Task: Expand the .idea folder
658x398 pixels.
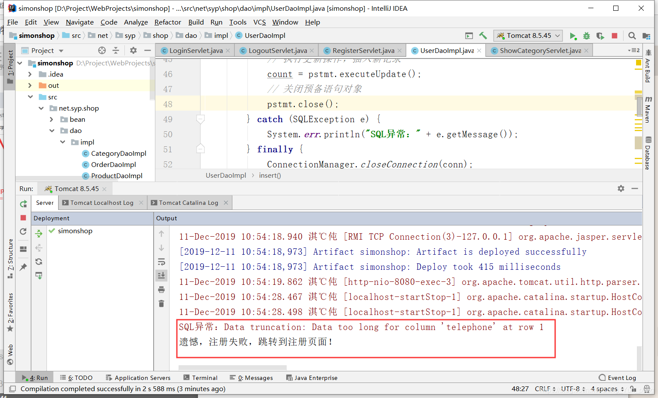Action: pos(30,74)
